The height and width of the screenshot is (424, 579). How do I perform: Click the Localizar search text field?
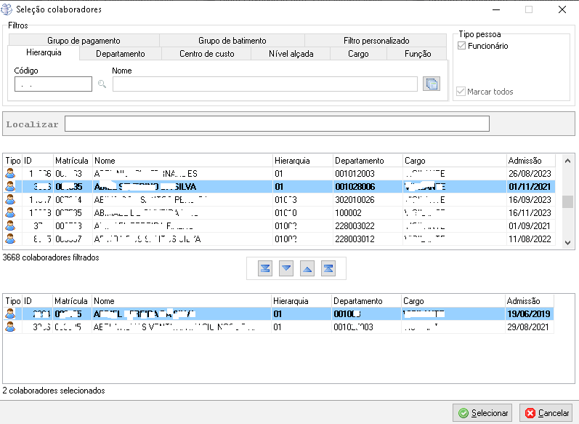[277, 124]
